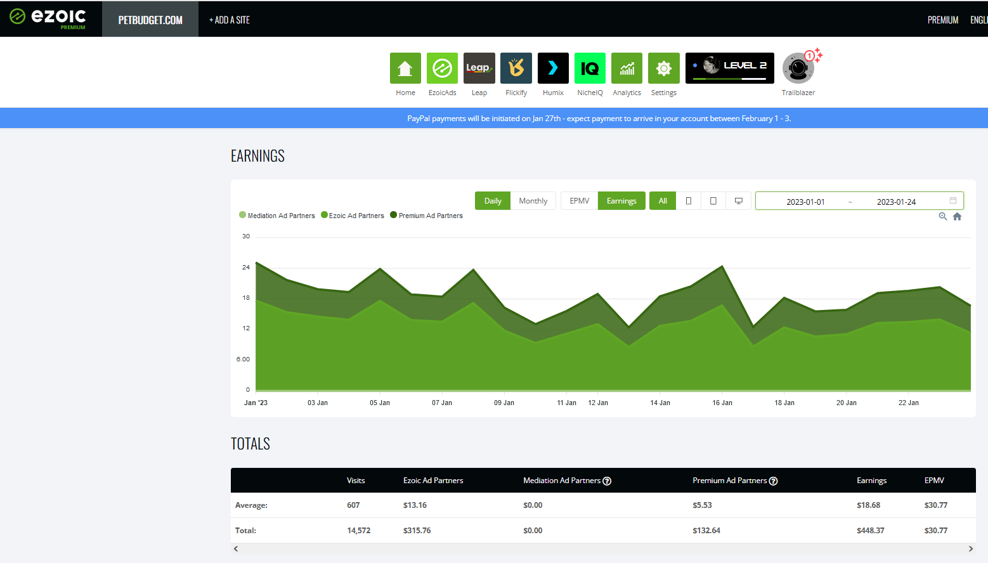Viewport: 988px width, 563px height.
Task: Click the chart zoom magnifier icon
Action: pos(943,216)
